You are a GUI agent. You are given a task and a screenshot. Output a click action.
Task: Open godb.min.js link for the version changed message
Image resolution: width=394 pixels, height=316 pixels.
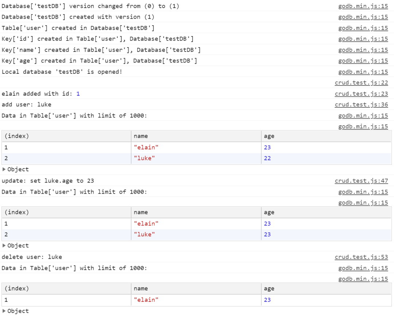click(x=363, y=6)
